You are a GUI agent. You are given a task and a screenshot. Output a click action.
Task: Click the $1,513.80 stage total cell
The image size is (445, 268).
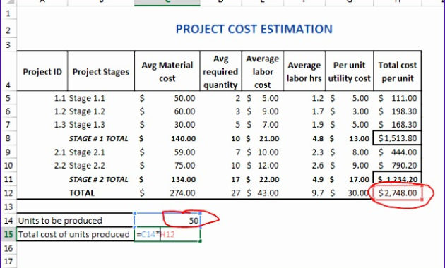398,138
